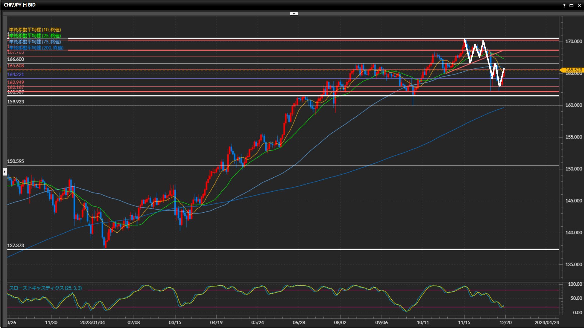Image resolution: width=584 pixels, height=328 pixels.
Task: Open the help question mark icon
Action: point(564,5)
